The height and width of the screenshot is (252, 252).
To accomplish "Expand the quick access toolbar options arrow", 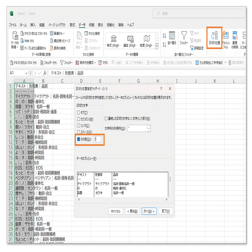I will point(225,63).
